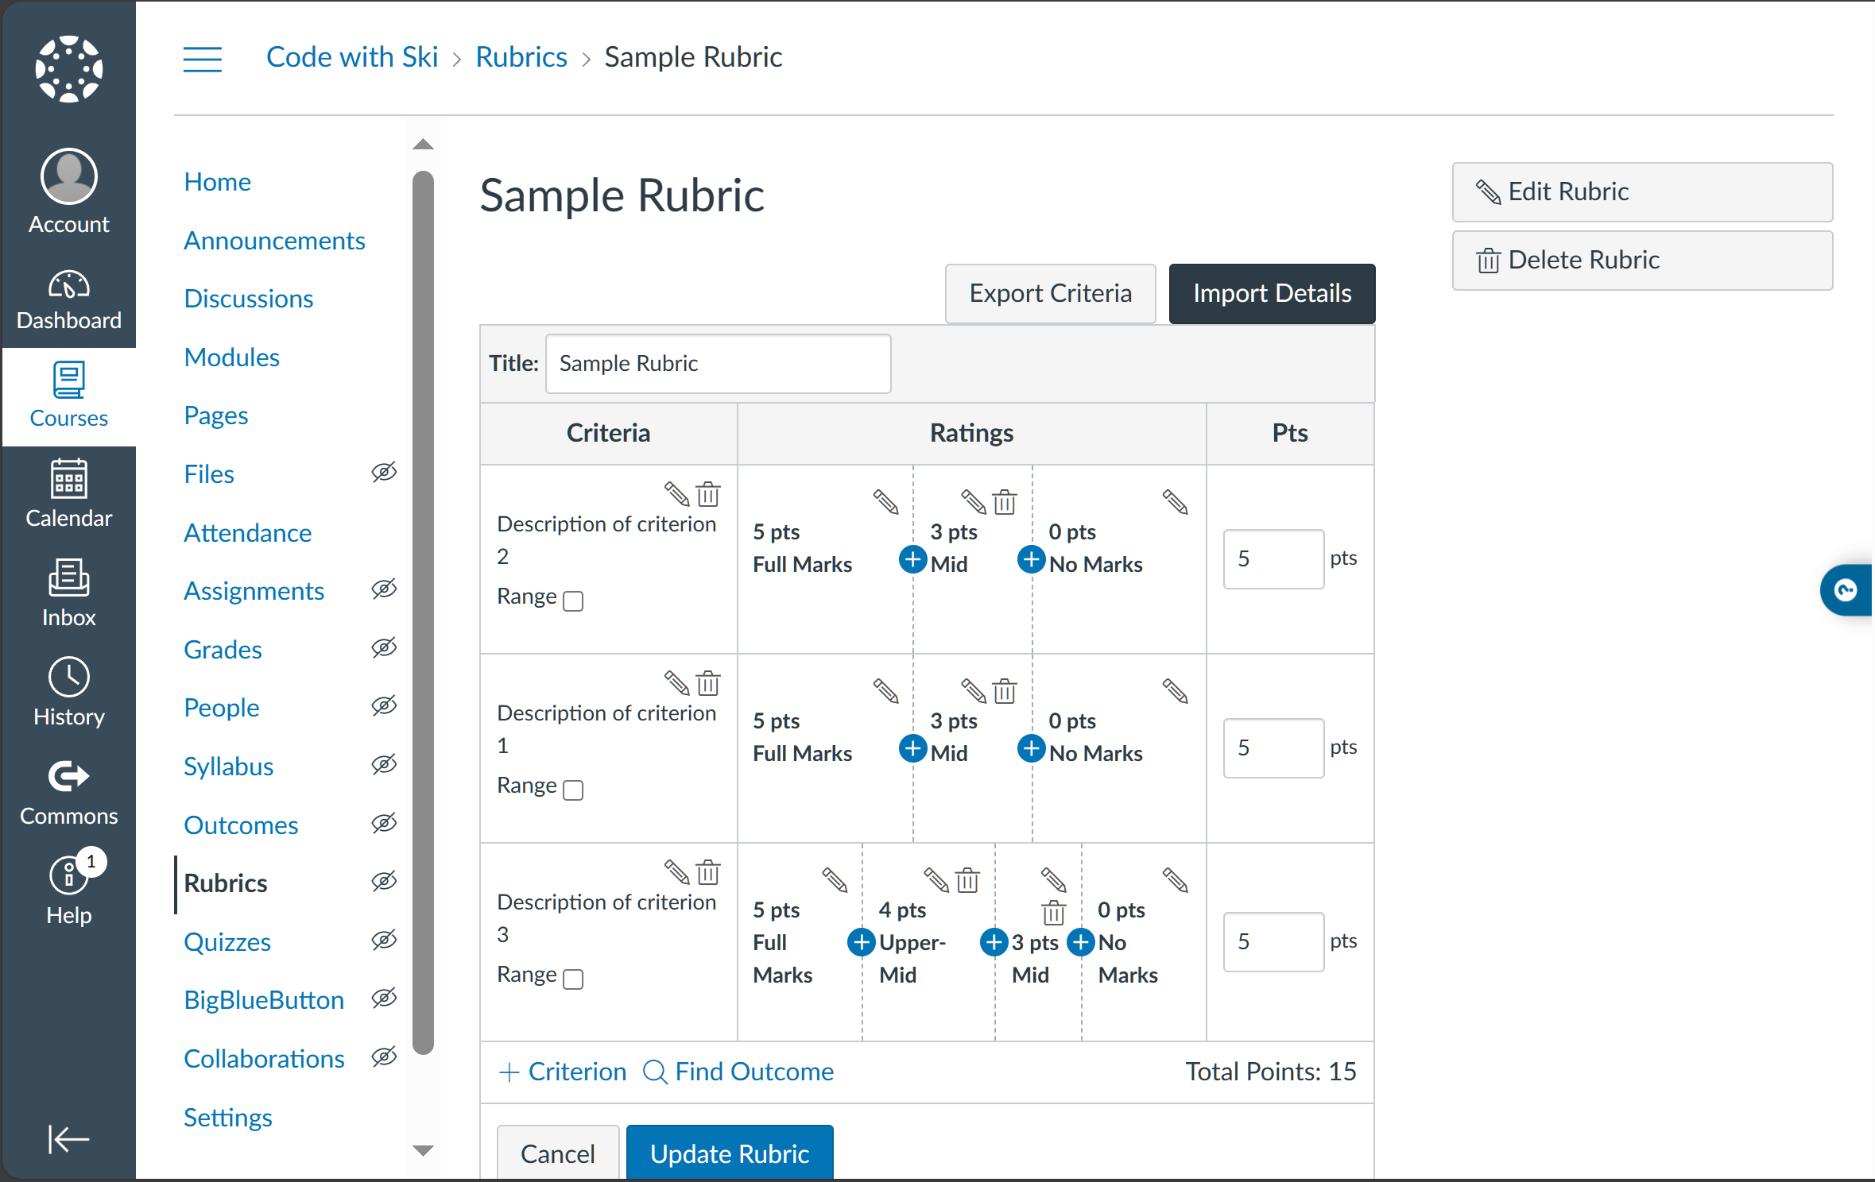Open History in global navigation
Image resolution: width=1875 pixels, height=1182 pixels.
coord(69,693)
